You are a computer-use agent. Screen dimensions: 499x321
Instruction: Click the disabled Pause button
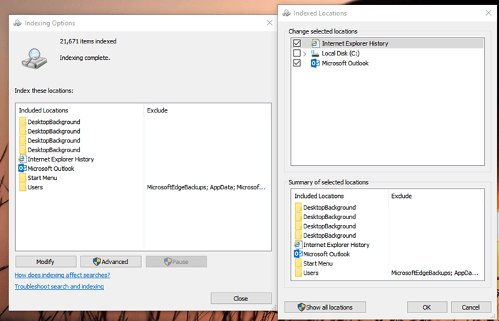pos(176,261)
